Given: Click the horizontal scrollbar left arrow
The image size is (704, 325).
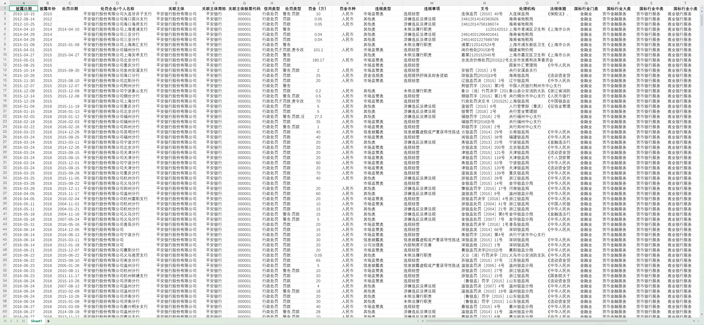Looking at the screenshot, I should click(x=423, y=321).
